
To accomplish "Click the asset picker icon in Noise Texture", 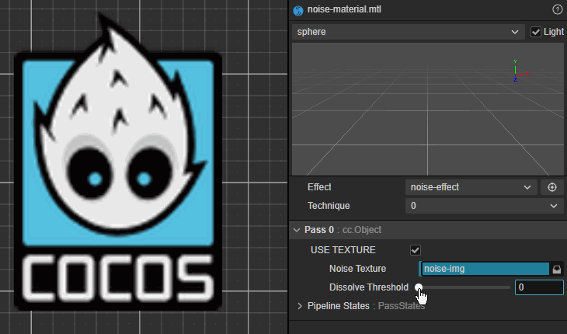I will [556, 269].
